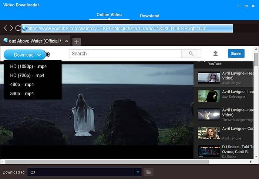Viewport: 259px width, 179px height.
Task: Click the YouTube upload arrow icon
Action: [215, 54]
